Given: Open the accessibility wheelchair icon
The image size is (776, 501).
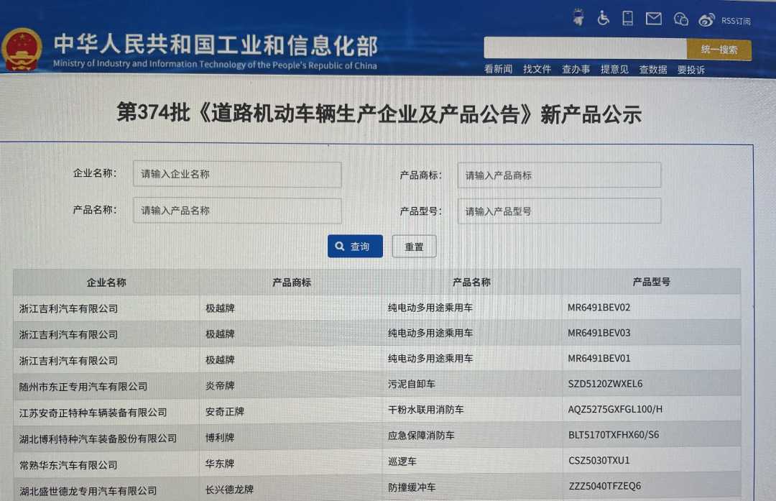Looking at the screenshot, I should click(x=604, y=19).
